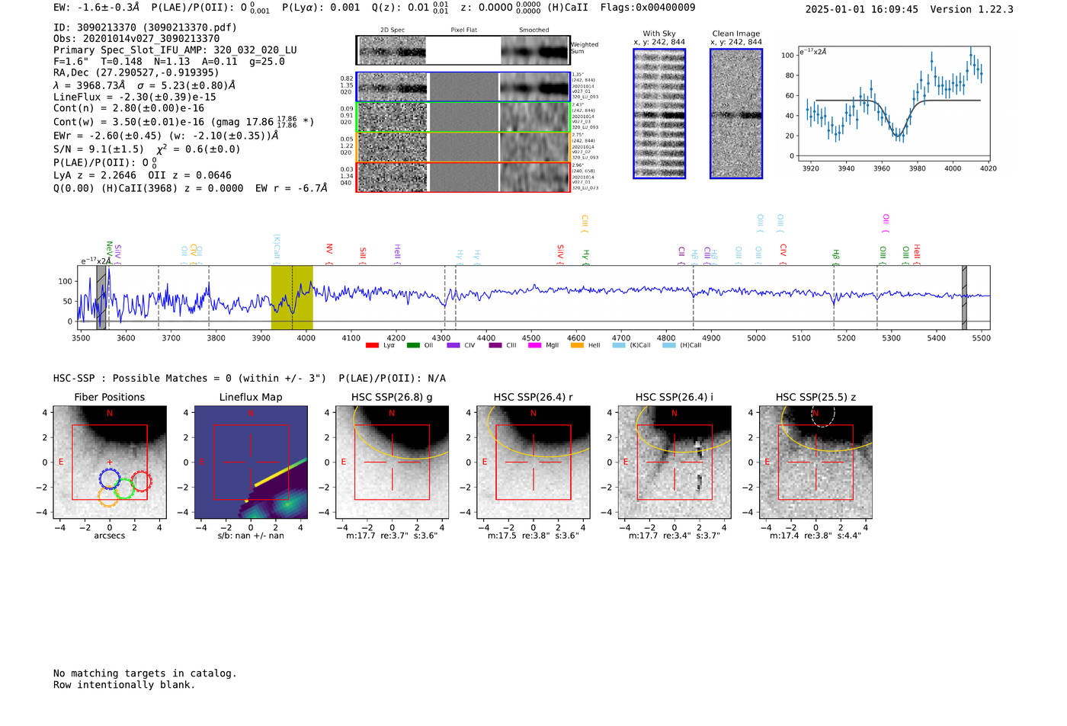Open the HSC SSP(26.4) r image

pyautogui.click(x=533, y=462)
